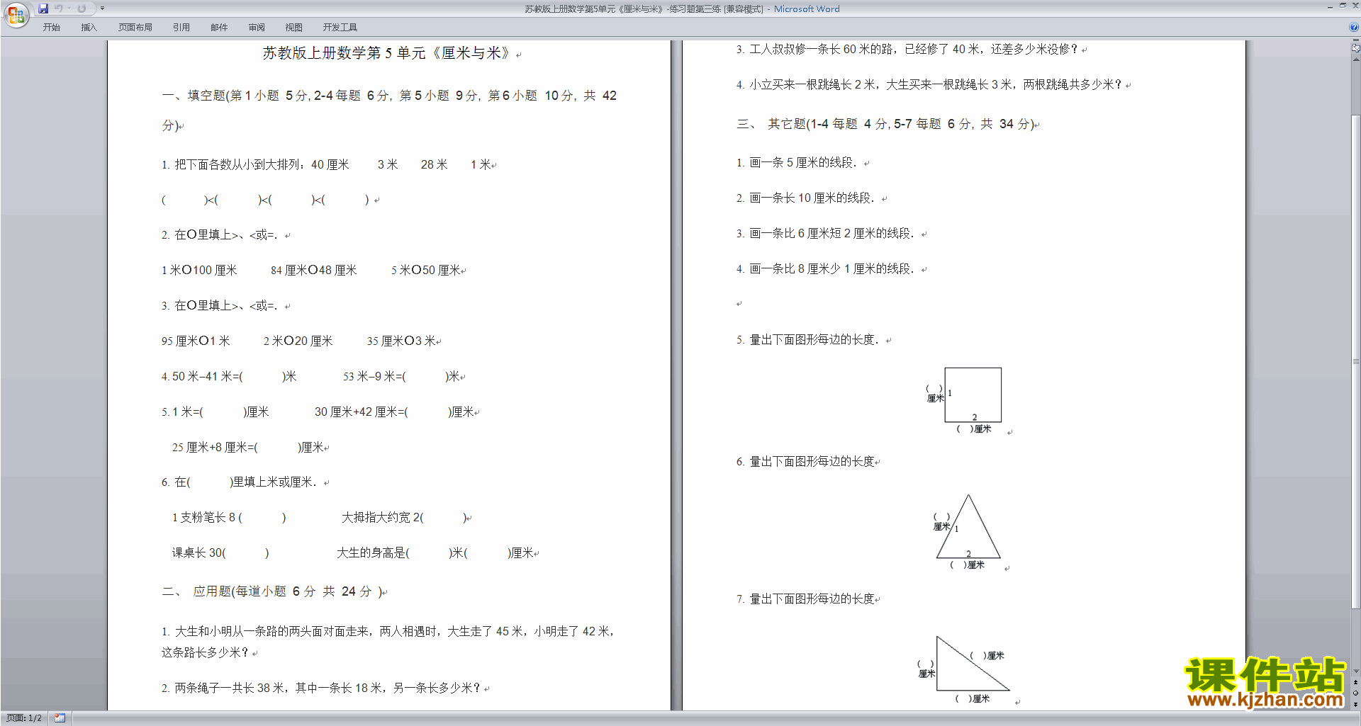Click the line 画一条长10厘米的线段

pos(805,198)
